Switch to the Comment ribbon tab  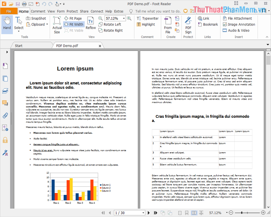pyautogui.click(x=38, y=11)
